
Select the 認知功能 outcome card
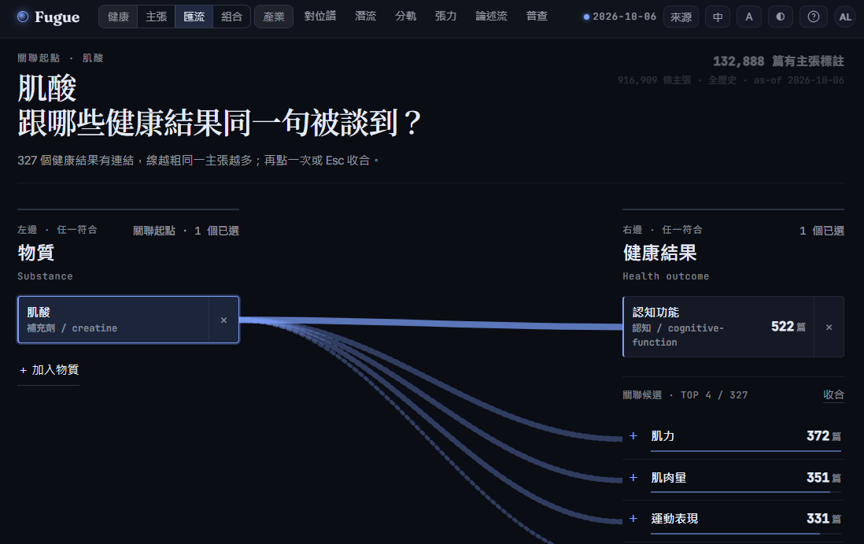(x=718, y=327)
